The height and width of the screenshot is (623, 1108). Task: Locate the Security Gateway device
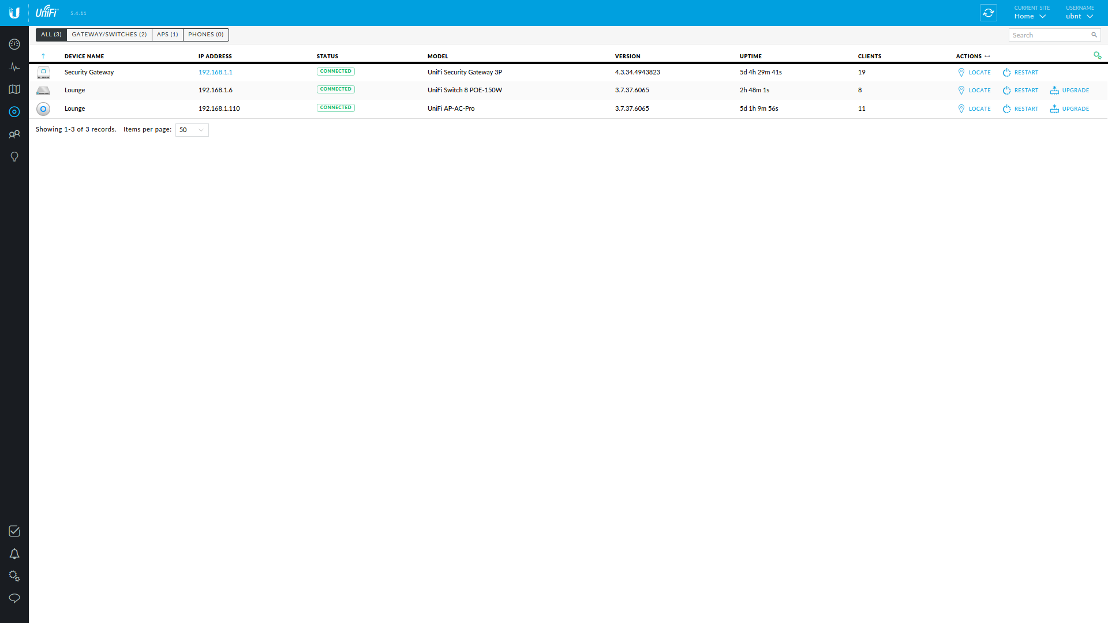coord(974,73)
